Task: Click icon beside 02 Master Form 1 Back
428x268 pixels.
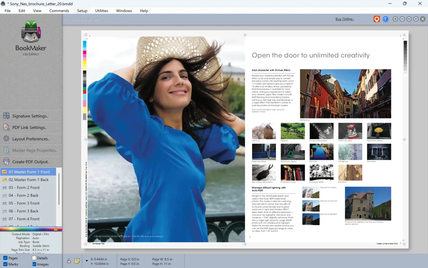Action: pos(4,180)
